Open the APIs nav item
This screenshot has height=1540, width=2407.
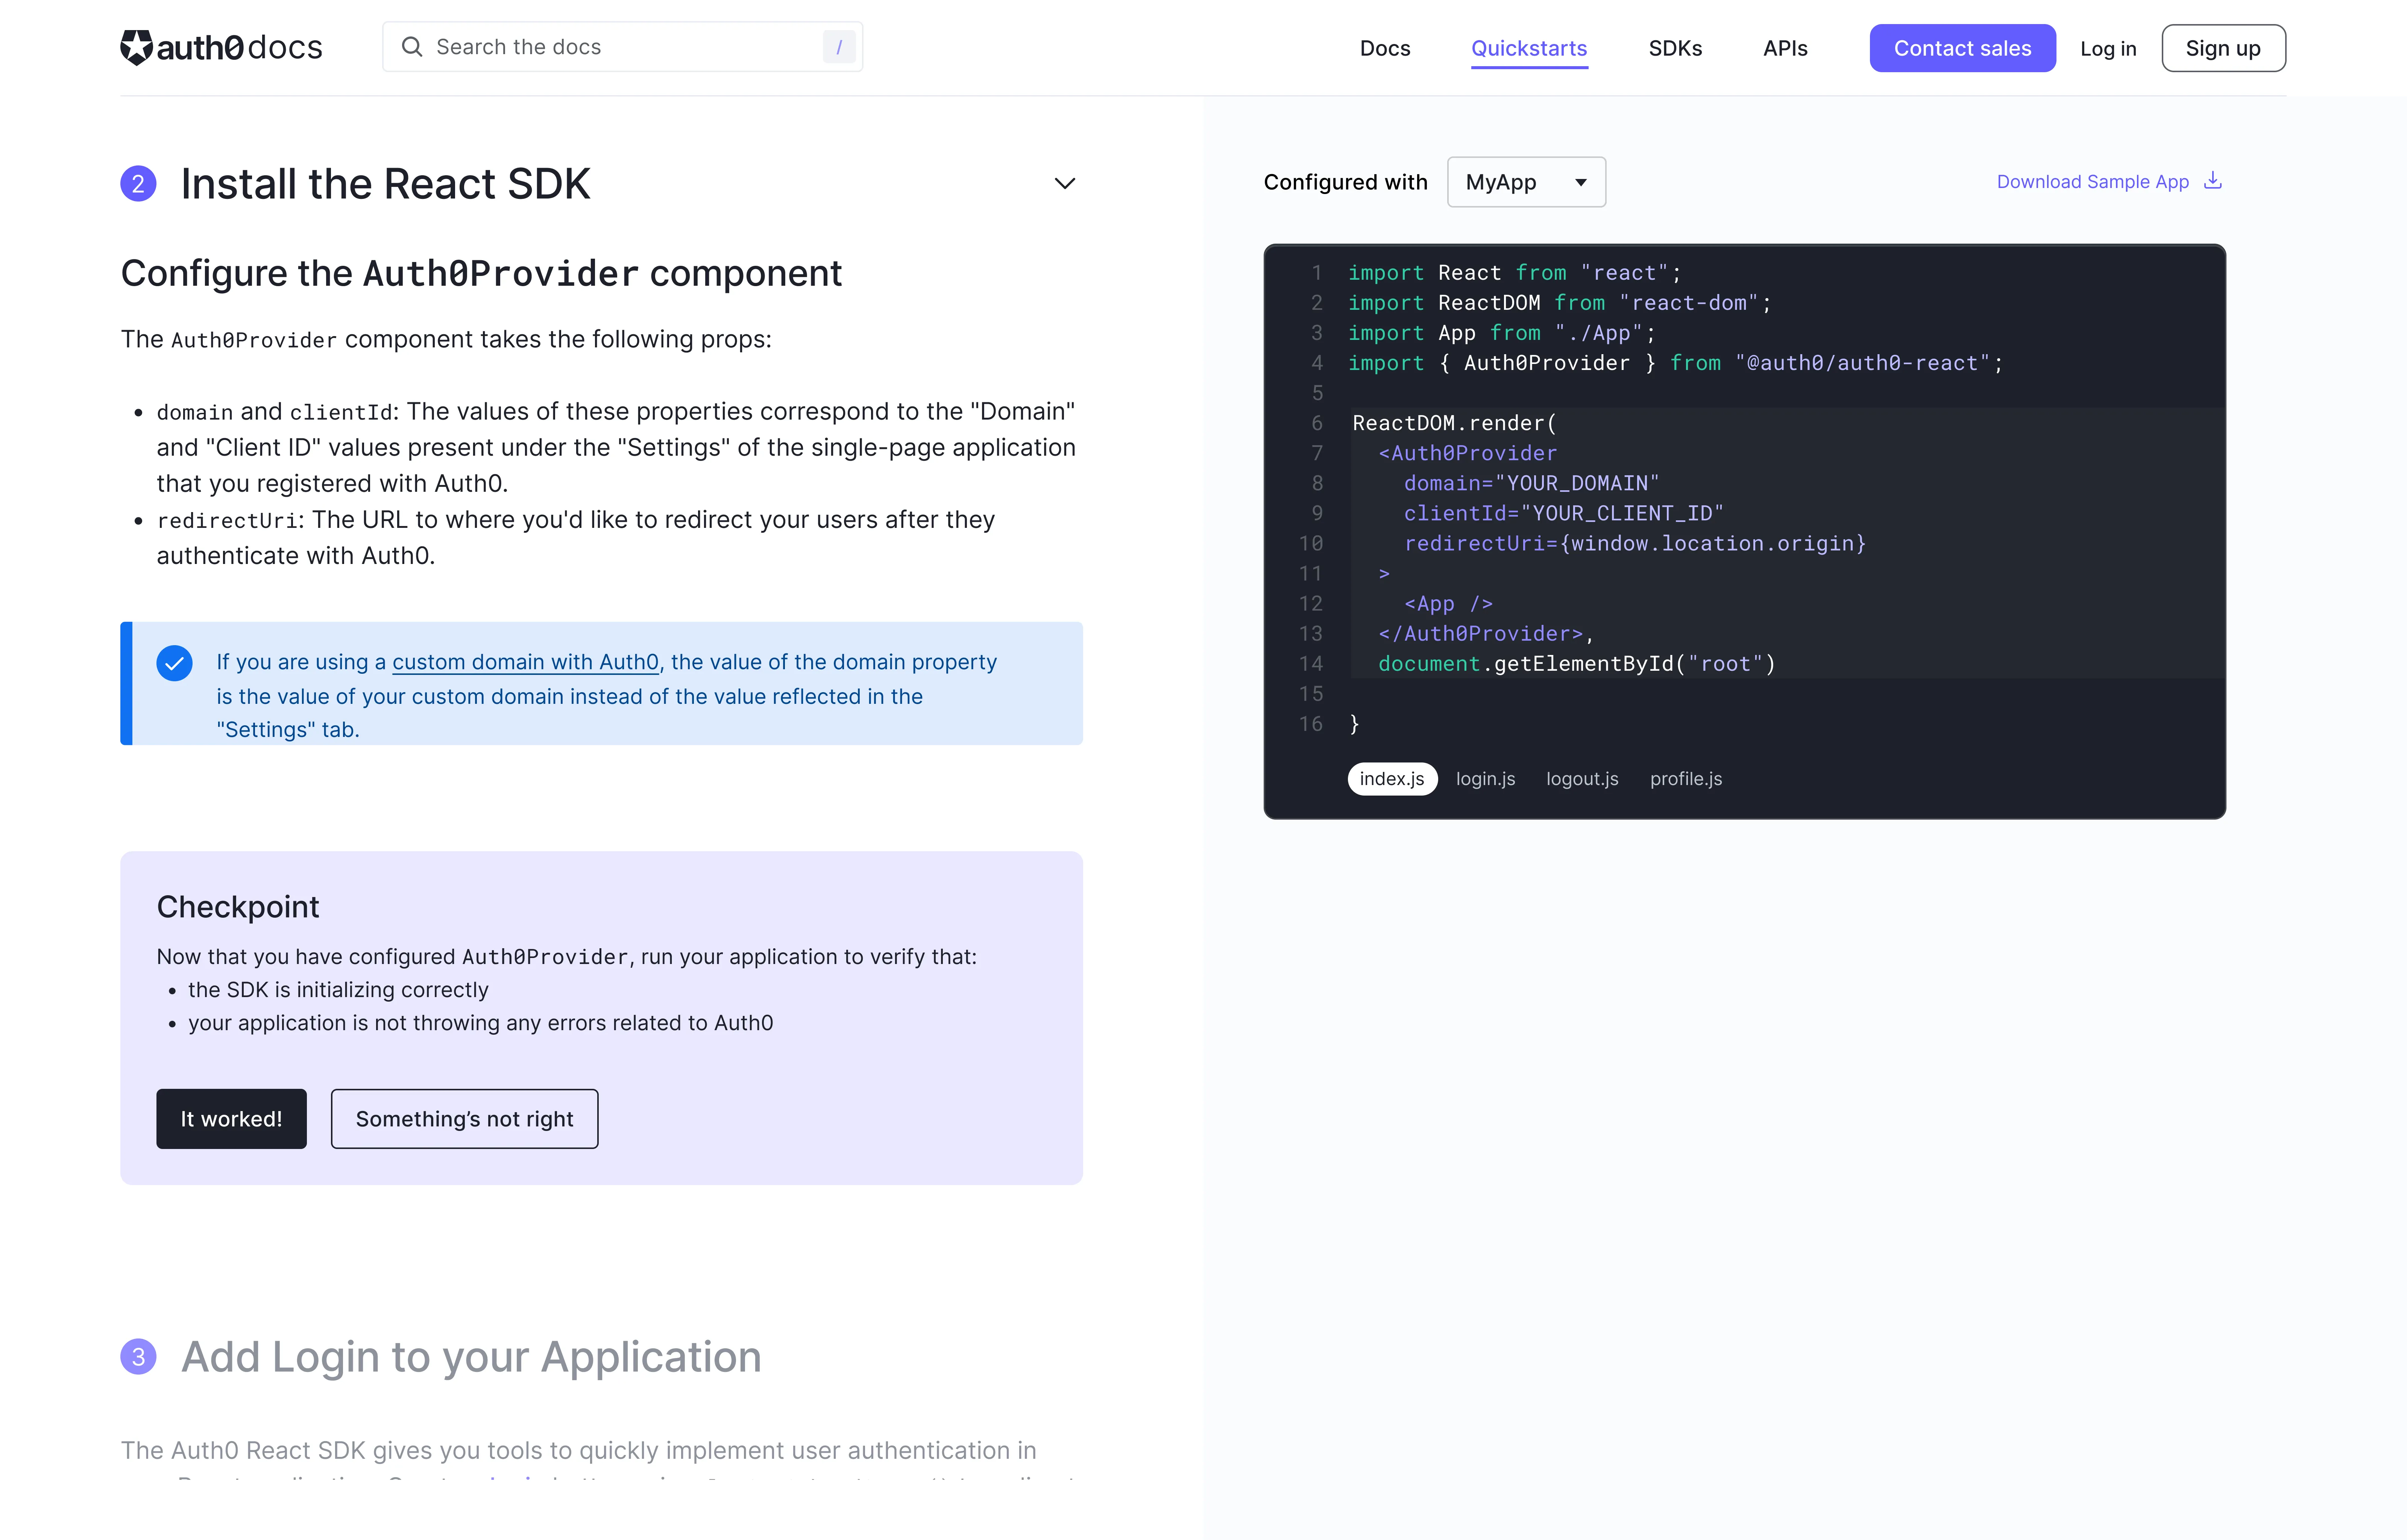pyautogui.click(x=1785, y=48)
